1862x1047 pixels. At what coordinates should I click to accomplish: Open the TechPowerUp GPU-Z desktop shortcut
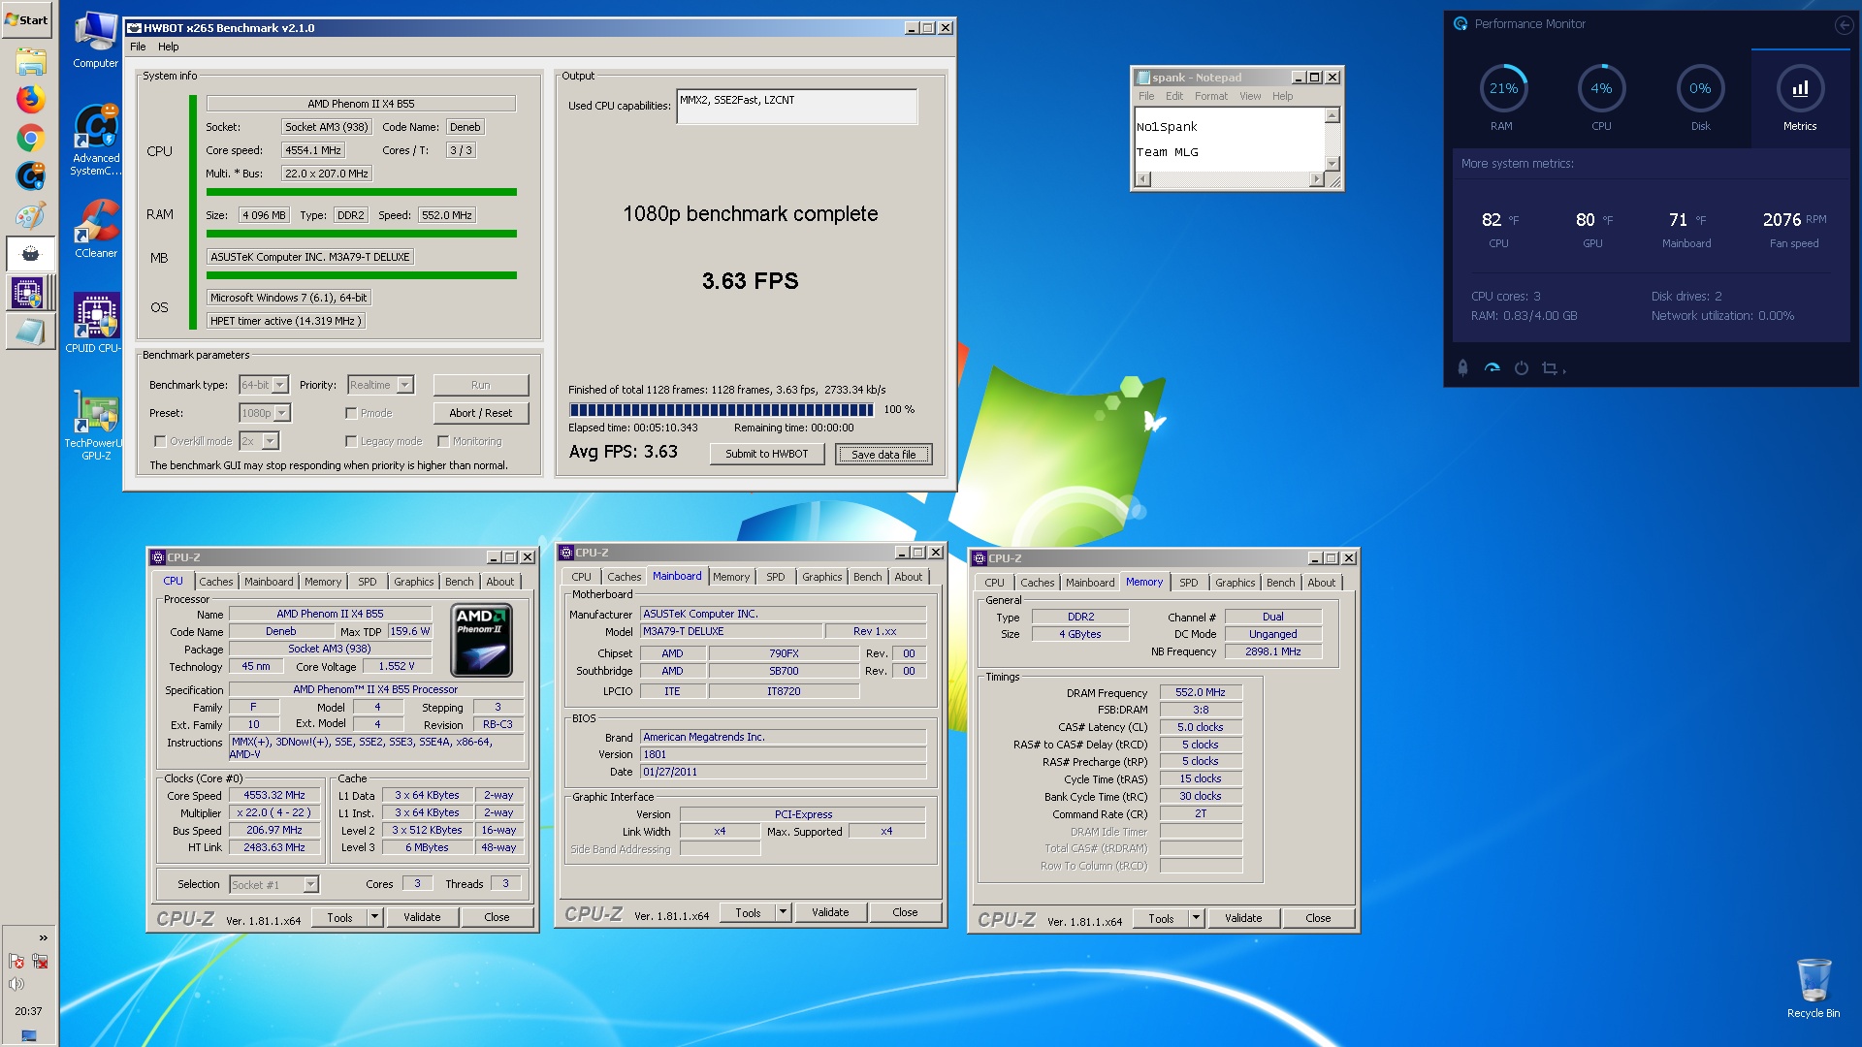(95, 425)
